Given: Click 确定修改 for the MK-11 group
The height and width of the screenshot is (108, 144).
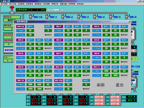Looking at the screenshot, I should [x=124, y=75].
